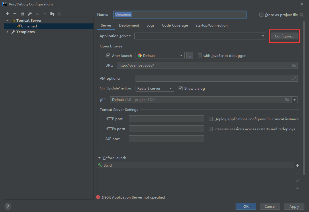Browse for URL with the folder icon
This screenshot has height=212, width=309.
click(294, 65)
